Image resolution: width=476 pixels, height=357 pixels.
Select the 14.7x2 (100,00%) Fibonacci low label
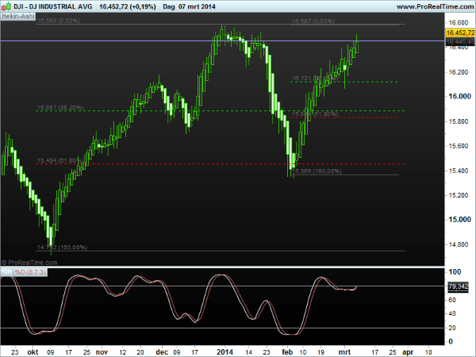click(62, 247)
